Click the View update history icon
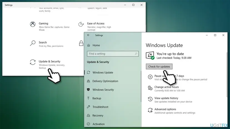230x129 pixels. [150, 99]
